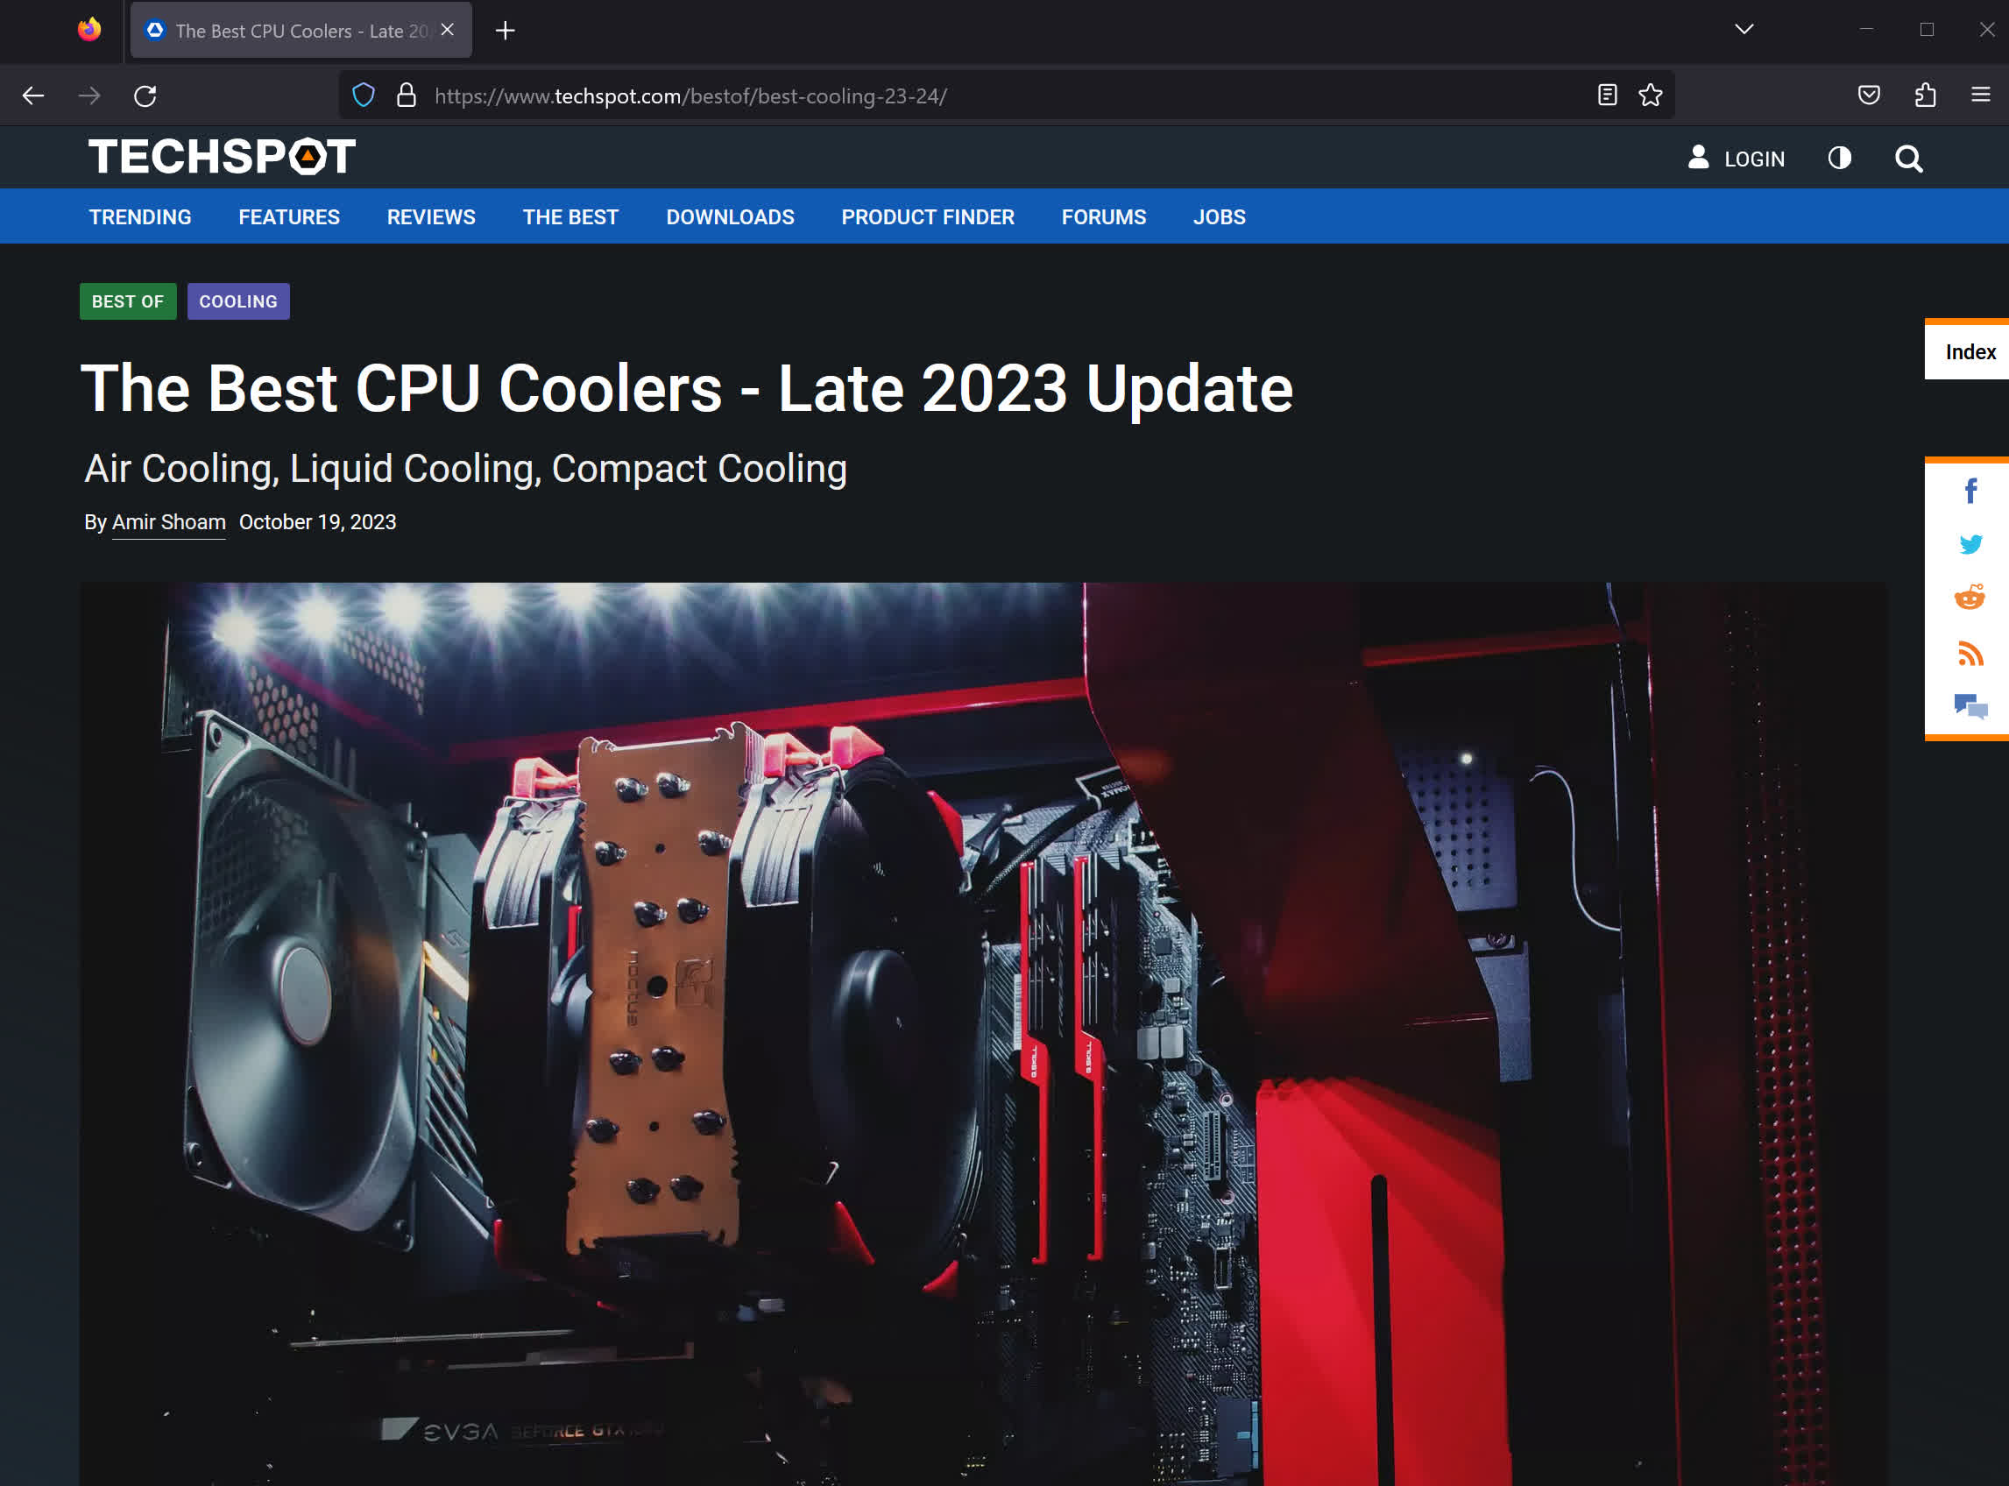Open Firefox tracking protection shield
Image resolution: width=2009 pixels, height=1486 pixels.
[364, 96]
